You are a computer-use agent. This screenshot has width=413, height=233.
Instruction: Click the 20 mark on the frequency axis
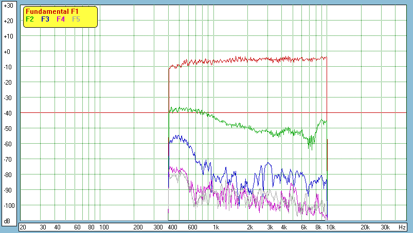click(23, 227)
